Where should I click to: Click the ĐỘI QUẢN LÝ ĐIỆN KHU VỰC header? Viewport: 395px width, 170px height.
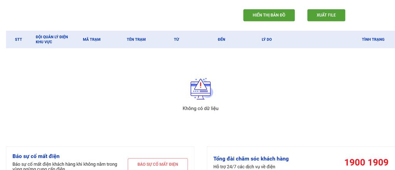(52, 40)
